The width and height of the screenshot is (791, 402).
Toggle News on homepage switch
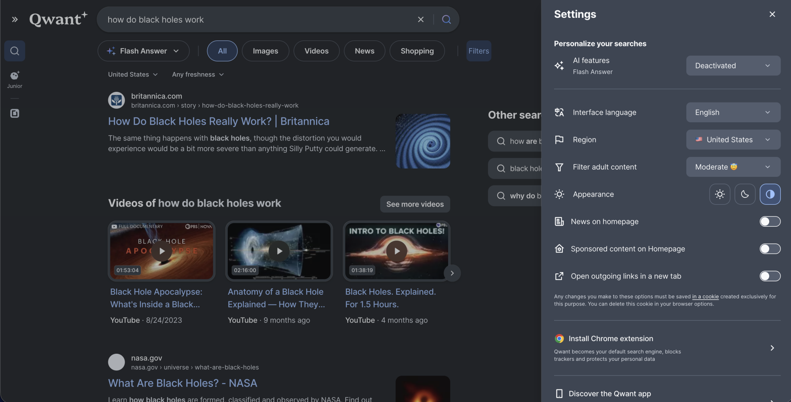click(770, 222)
